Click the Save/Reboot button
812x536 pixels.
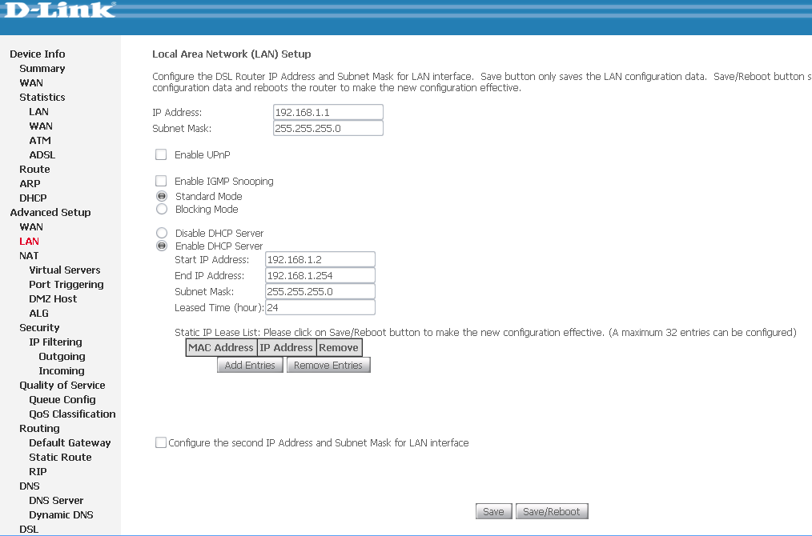(552, 512)
